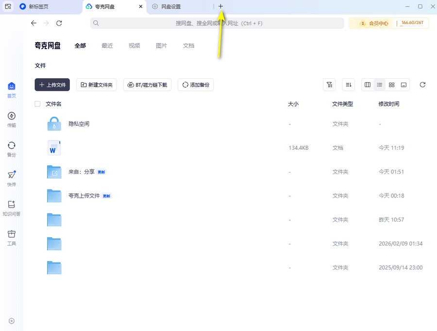
Task: Refresh the file list with the refresh icon
Action: [x=422, y=85]
